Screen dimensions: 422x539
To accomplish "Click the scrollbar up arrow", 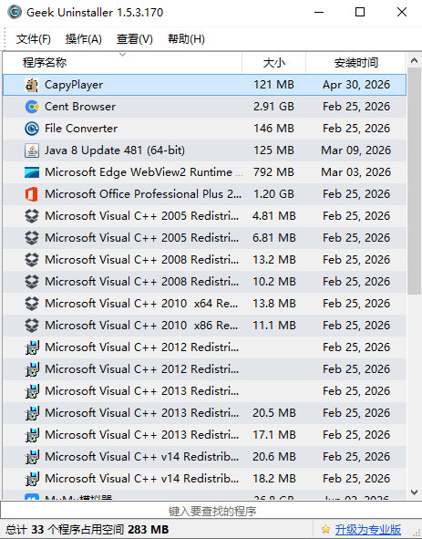I will coord(414,61).
